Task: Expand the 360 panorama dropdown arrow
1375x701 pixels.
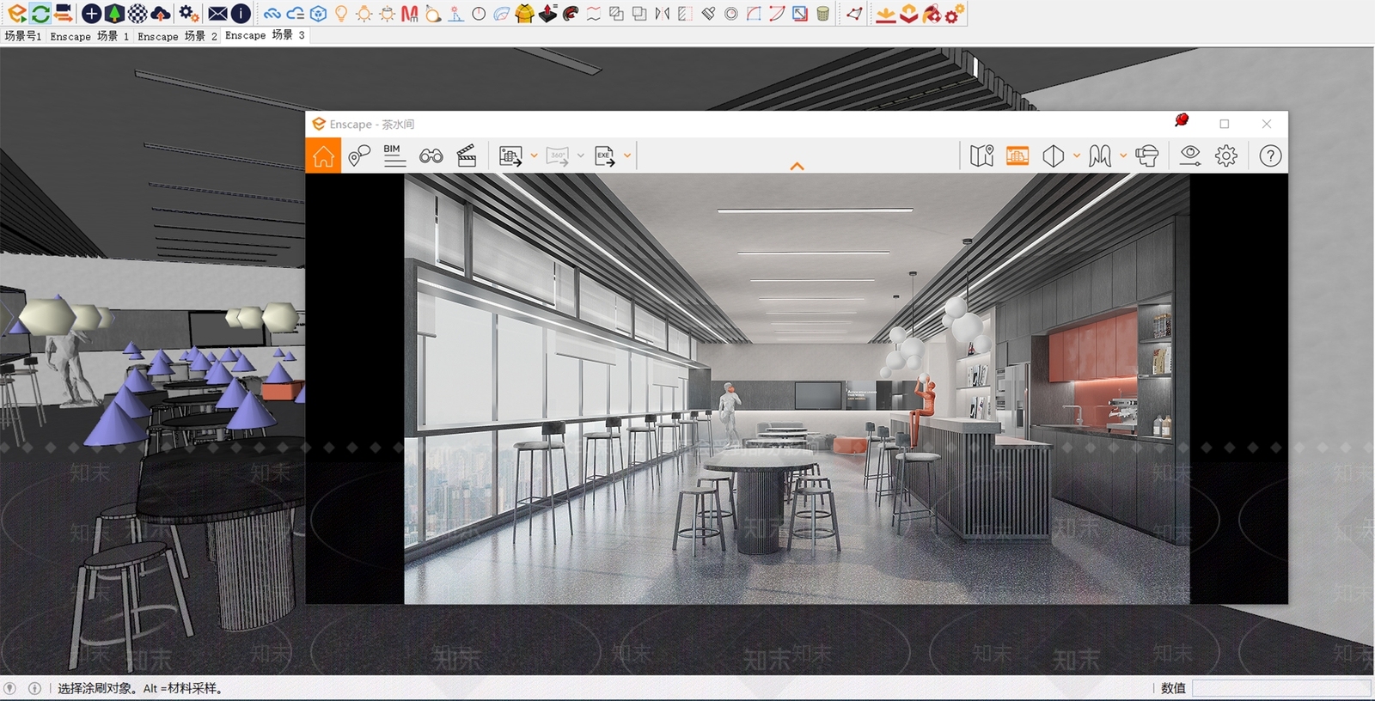Action: (581, 155)
